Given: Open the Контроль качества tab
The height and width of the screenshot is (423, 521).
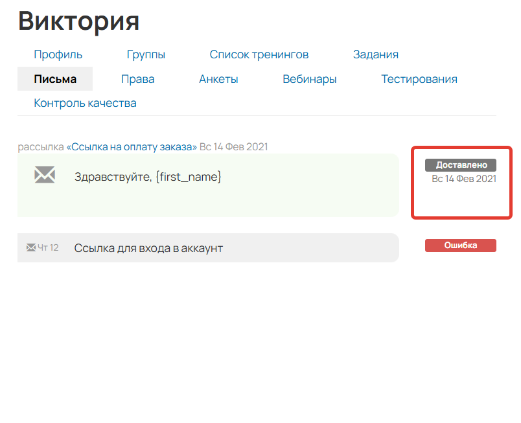Looking at the screenshot, I should (85, 102).
